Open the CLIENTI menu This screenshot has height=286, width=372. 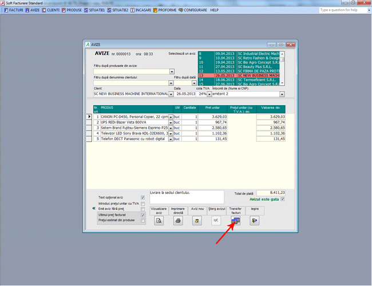click(51, 10)
